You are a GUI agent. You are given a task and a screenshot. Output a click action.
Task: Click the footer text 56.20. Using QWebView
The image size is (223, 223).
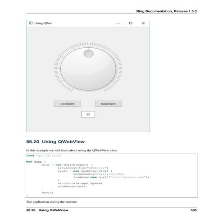(x=47, y=210)
